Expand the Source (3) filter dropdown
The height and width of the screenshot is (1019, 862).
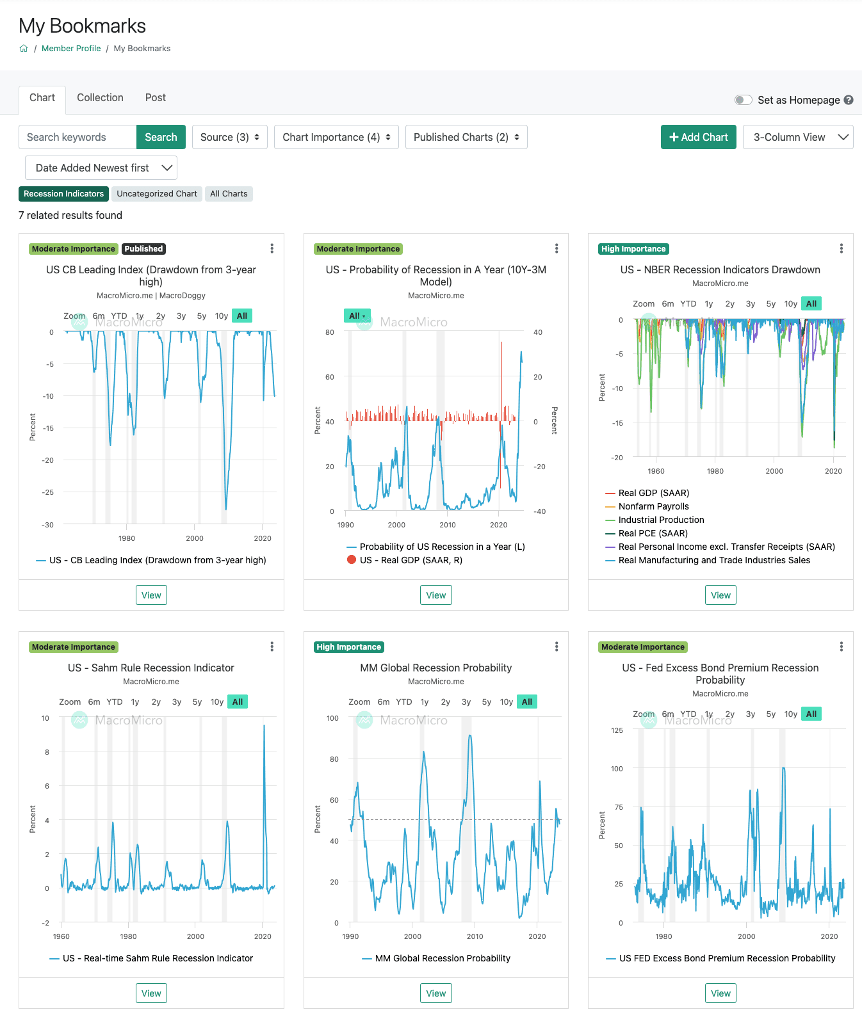[x=229, y=137]
